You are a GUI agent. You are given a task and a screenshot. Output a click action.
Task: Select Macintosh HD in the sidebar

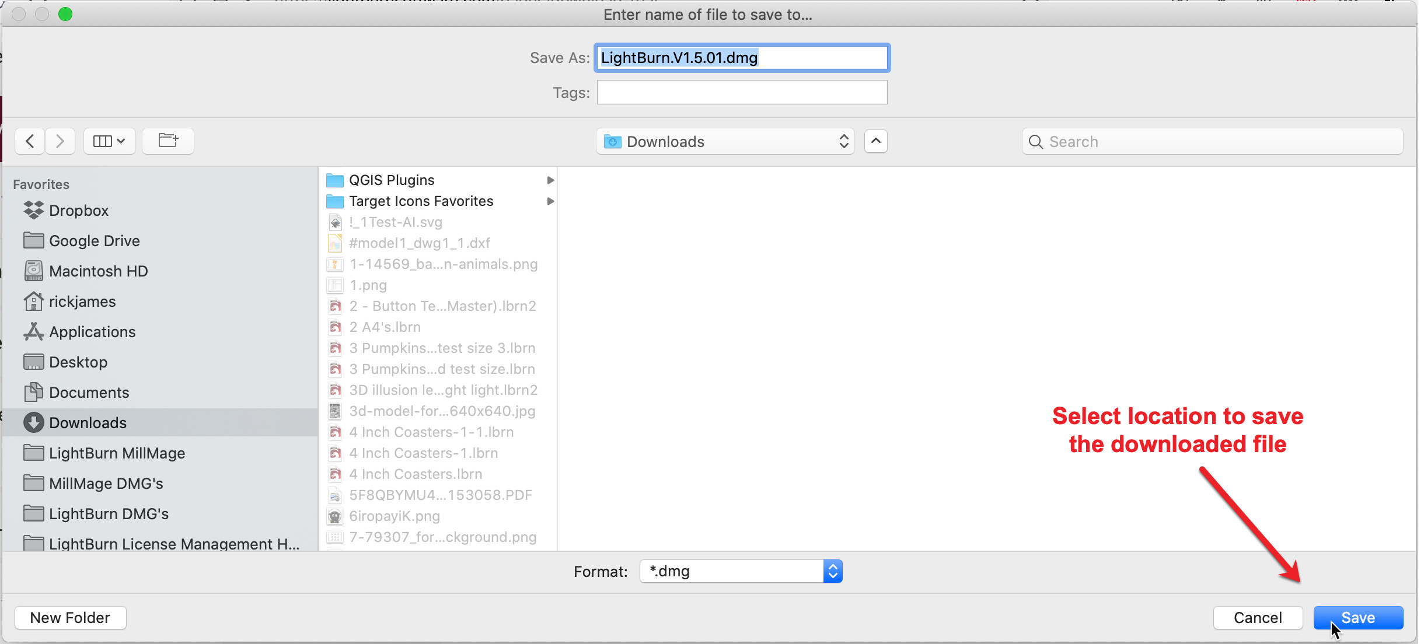tap(160, 271)
